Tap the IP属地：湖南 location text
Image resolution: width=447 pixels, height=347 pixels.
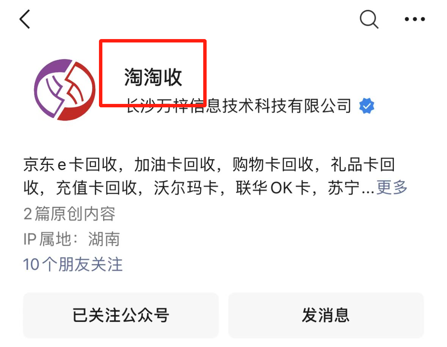pyautogui.click(x=72, y=239)
